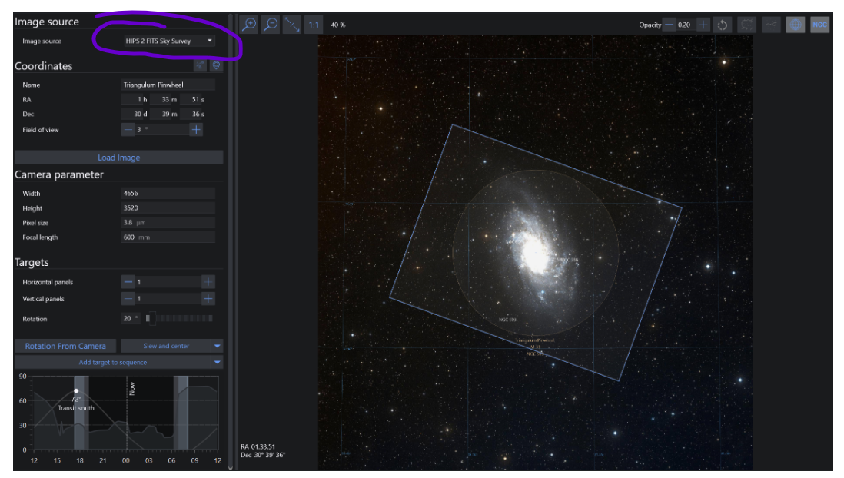The image size is (844, 478).
Task: Click the Dec minutes field
Action: [164, 114]
